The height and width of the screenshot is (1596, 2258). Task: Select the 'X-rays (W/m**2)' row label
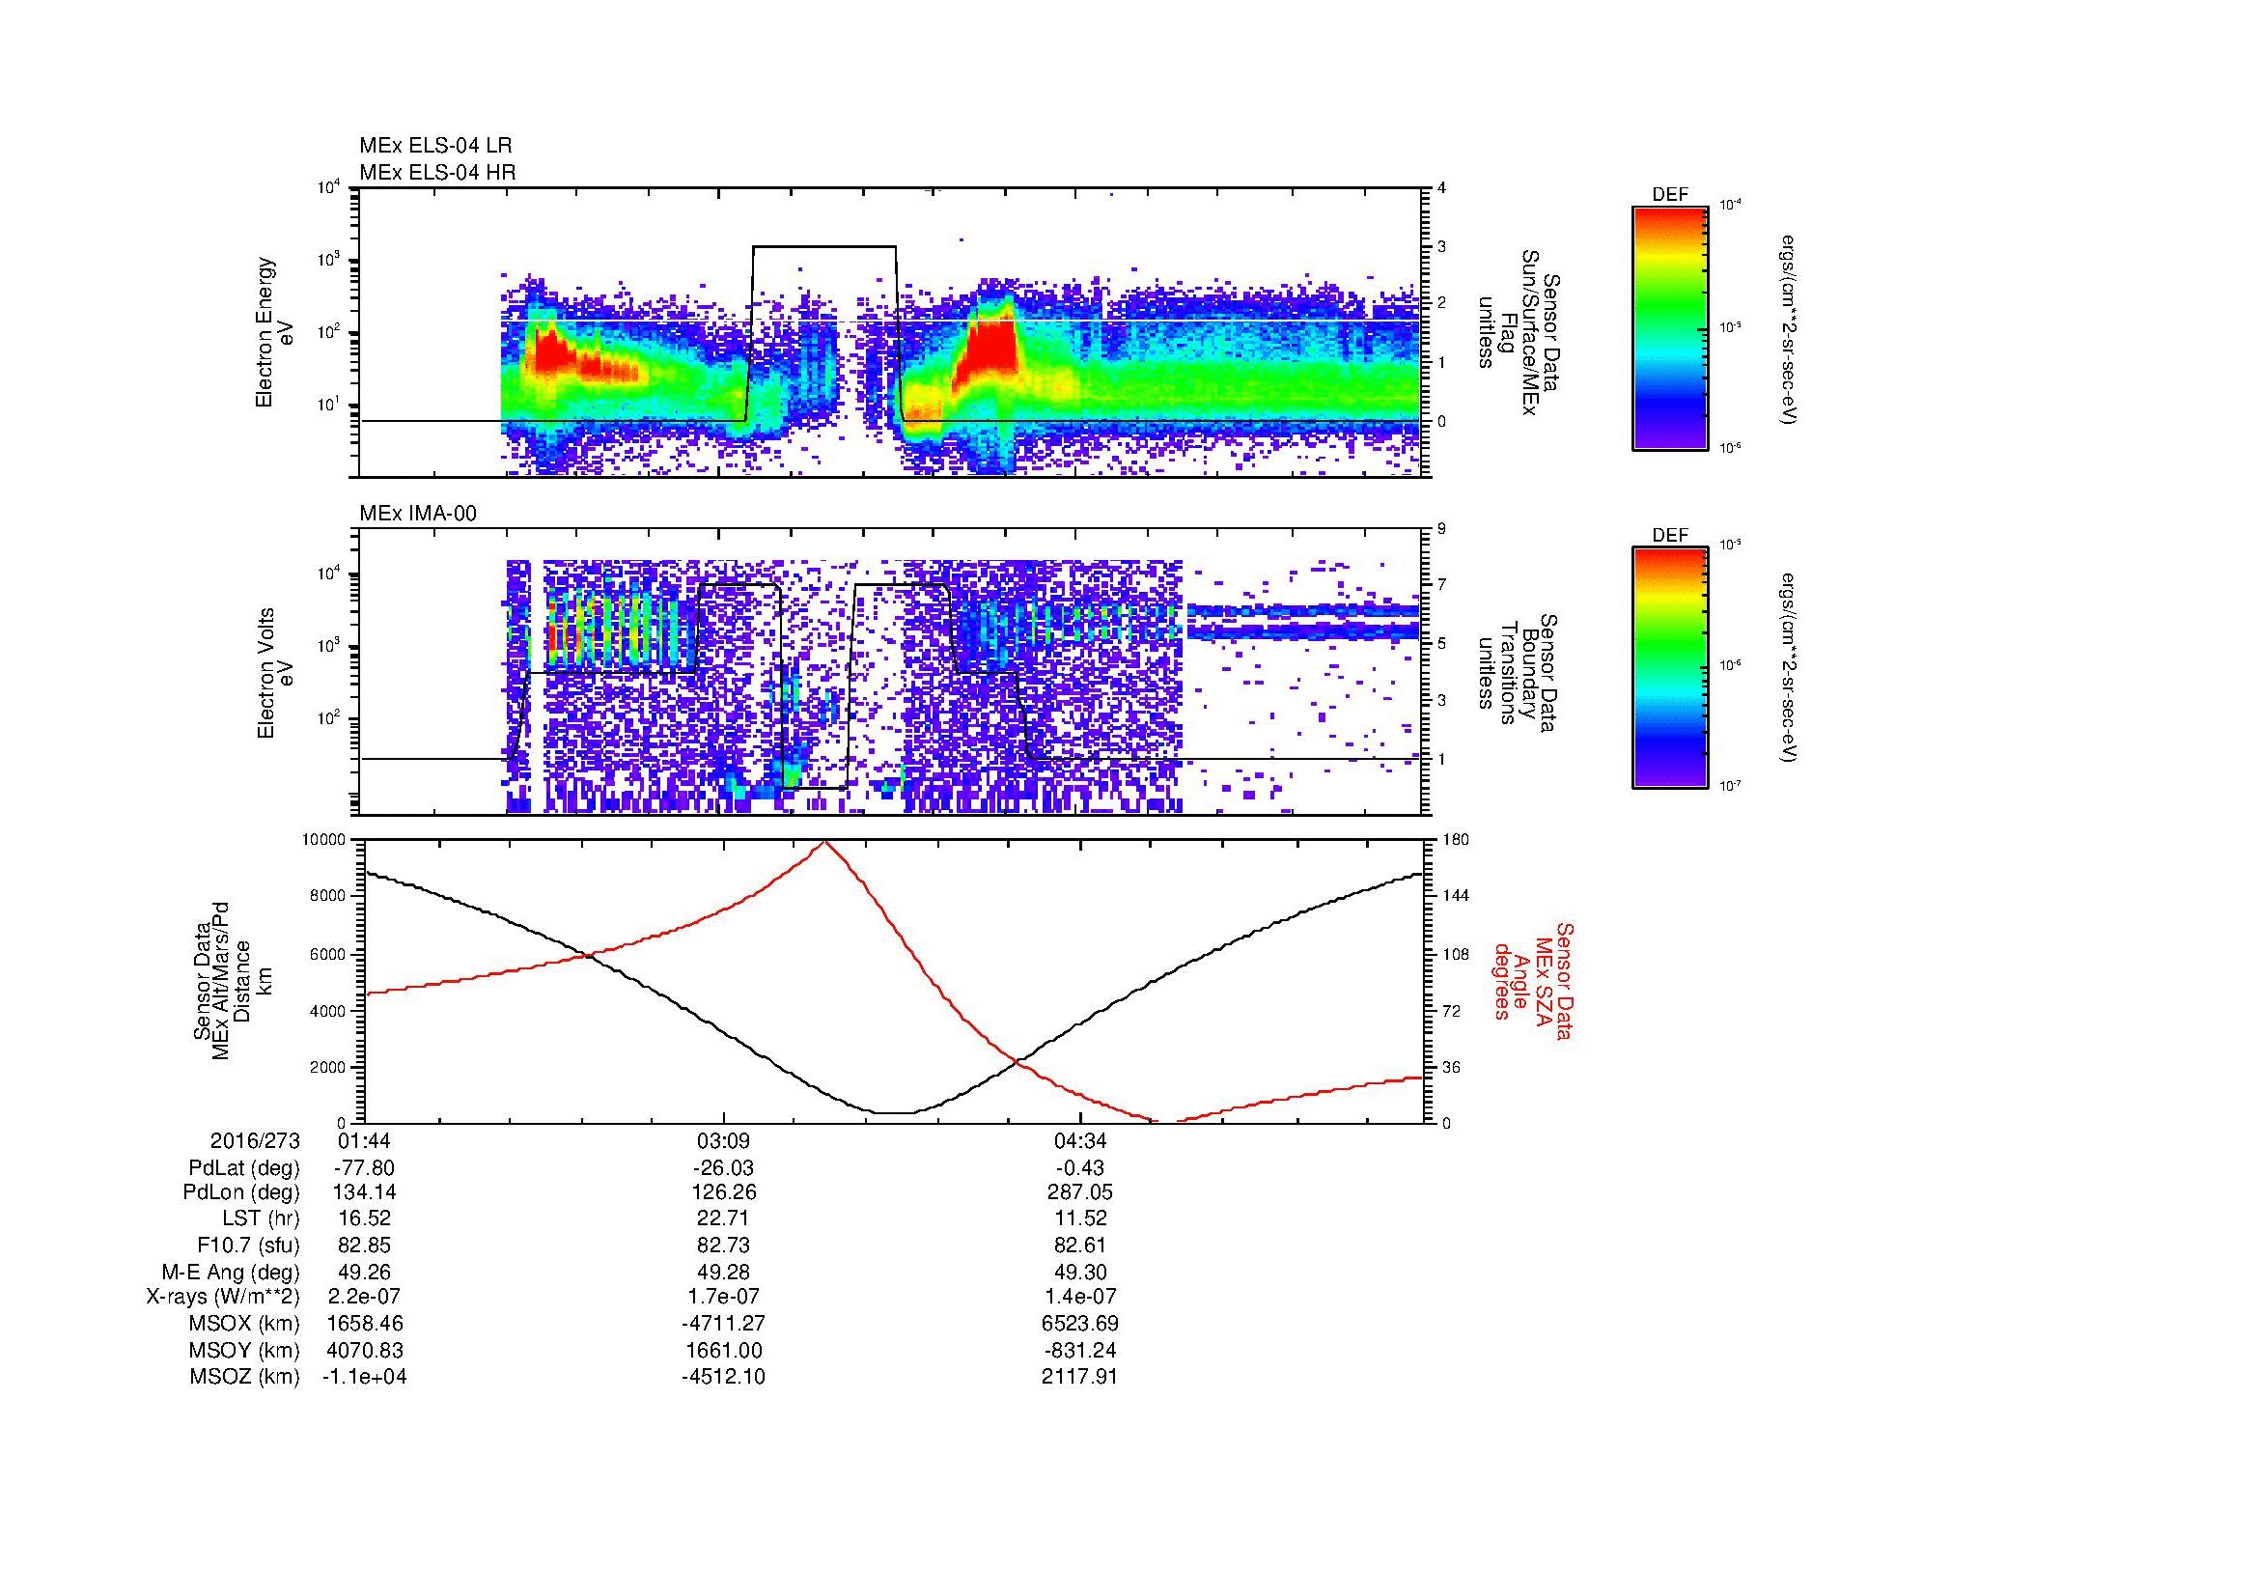pyautogui.click(x=223, y=1297)
